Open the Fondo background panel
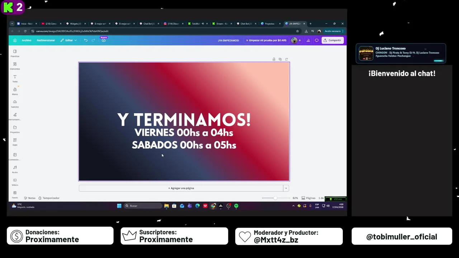459x258 pixels. tap(15, 195)
